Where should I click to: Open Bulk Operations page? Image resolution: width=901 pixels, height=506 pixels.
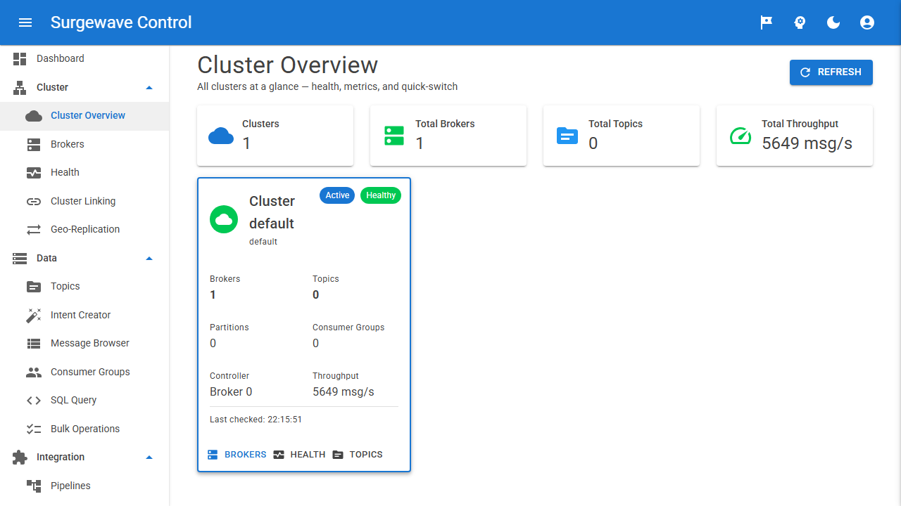[x=84, y=429]
